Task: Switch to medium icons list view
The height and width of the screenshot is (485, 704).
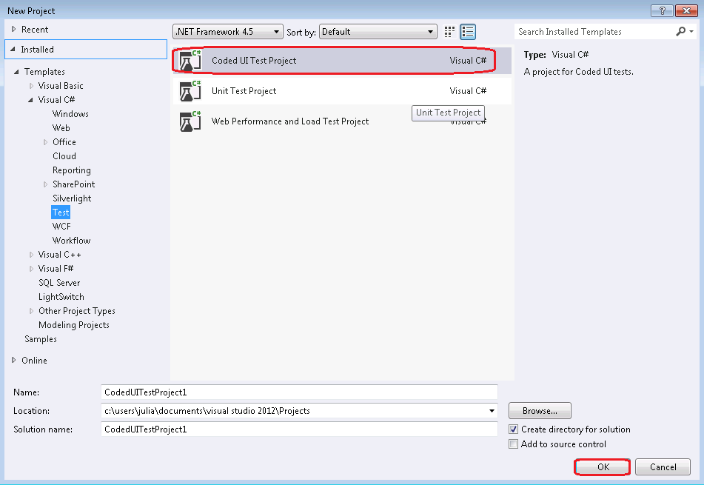Action: point(468,32)
